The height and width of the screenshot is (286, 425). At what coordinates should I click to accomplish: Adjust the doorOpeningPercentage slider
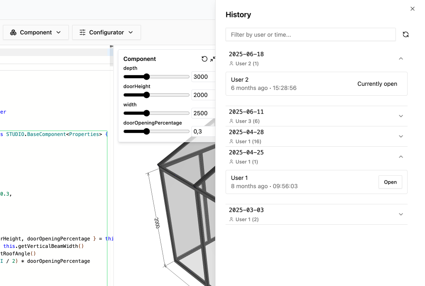click(146, 131)
